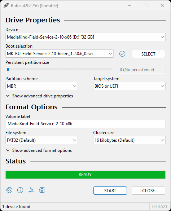The width and height of the screenshot is (171, 211).
Task: Click the CLOSE button
Action: [x=148, y=191]
